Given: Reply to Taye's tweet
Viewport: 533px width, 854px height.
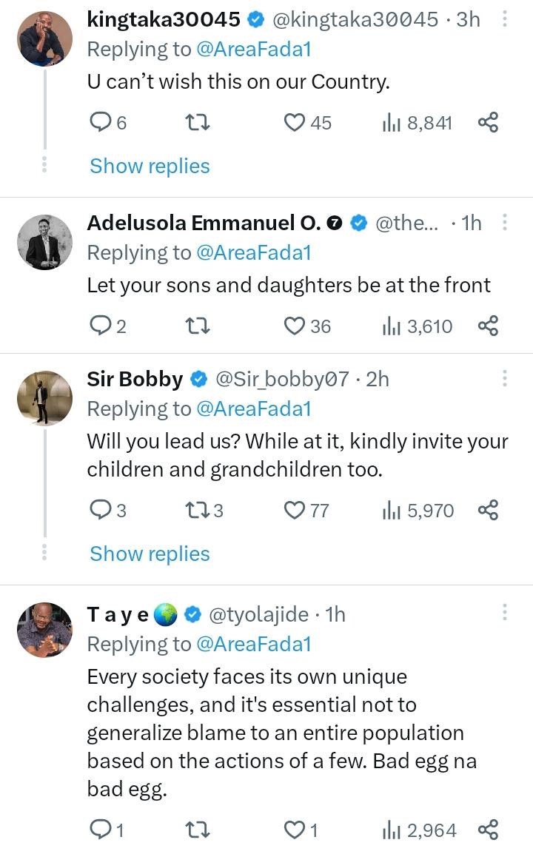Looking at the screenshot, I should tap(100, 830).
